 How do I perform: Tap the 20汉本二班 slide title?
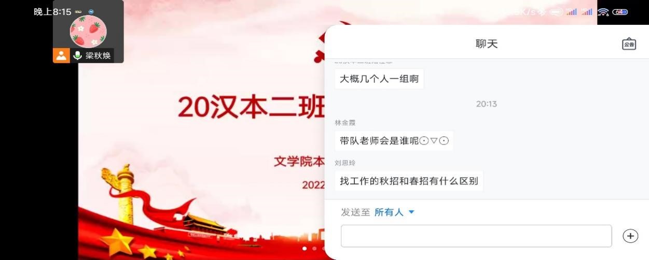point(251,107)
